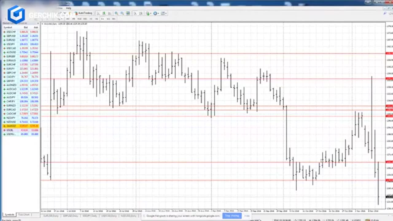Select the candlestick chart type icon

coord(104,13)
